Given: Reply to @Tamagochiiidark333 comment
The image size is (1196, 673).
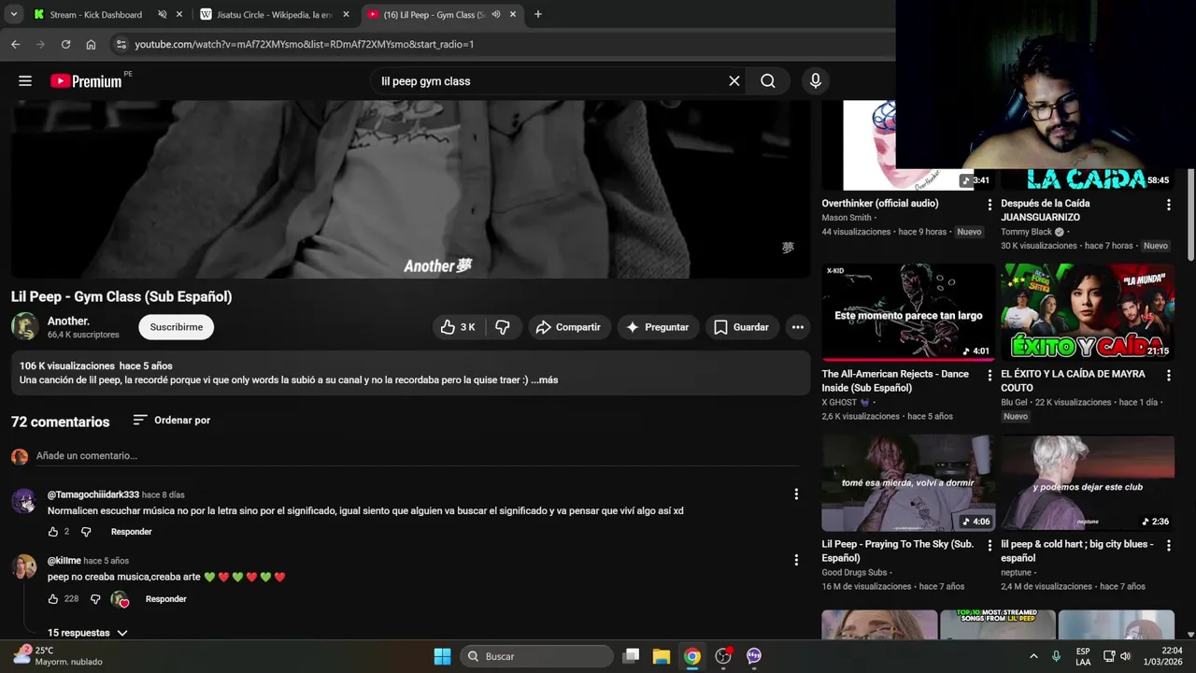Looking at the screenshot, I should point(132,532).
